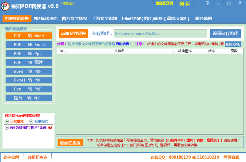Choose Excel 转 PDF conversion mode
The width and height of the screenshot is (246, 162).
click(x=29, y=80)
